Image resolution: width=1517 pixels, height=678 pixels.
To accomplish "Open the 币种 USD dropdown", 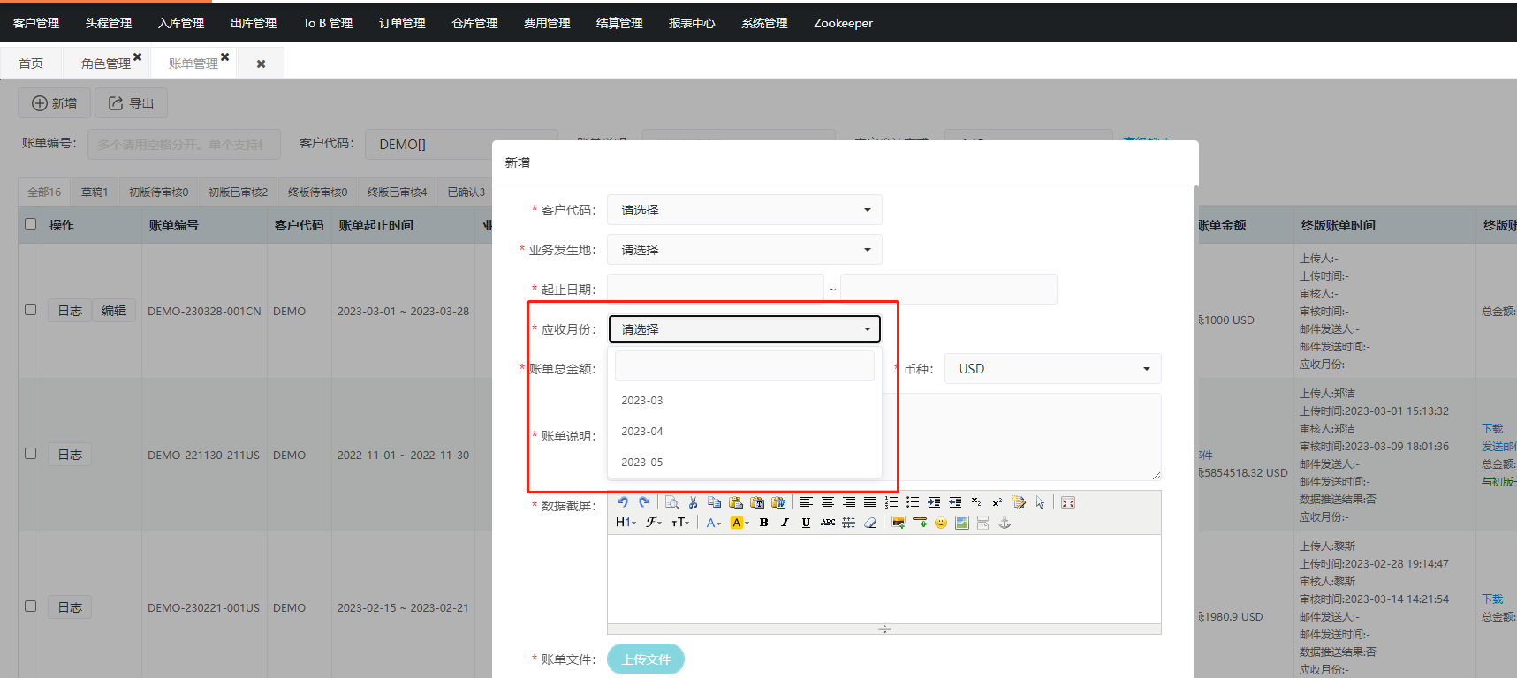I will 1053,369.
